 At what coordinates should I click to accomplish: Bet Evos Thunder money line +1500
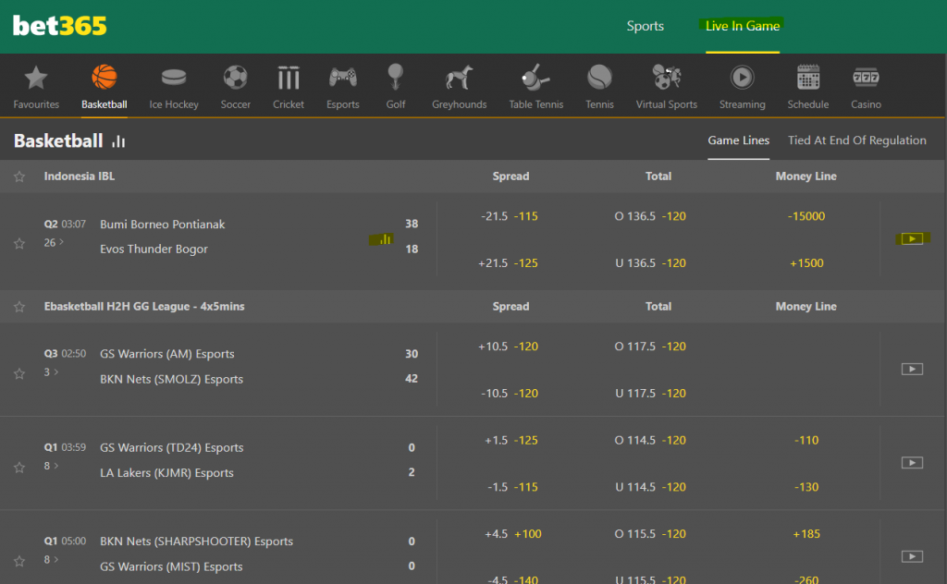click(x=806, y=263)
